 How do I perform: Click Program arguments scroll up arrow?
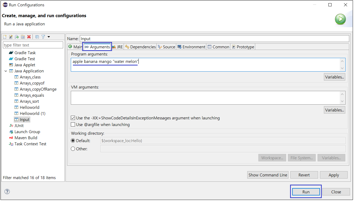342,61
